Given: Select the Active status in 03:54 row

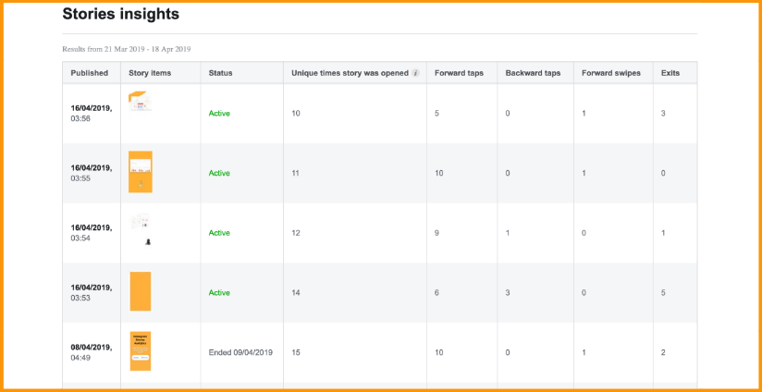Looking at the screenshot, I should coord(219,233).
